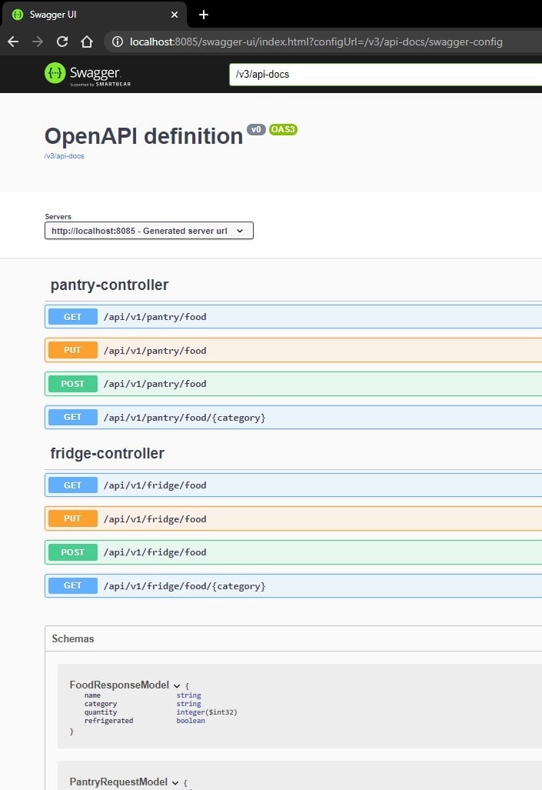Collapse the pantry-controller section
This screenshot has height=790, width=542.
pos(109,285)
